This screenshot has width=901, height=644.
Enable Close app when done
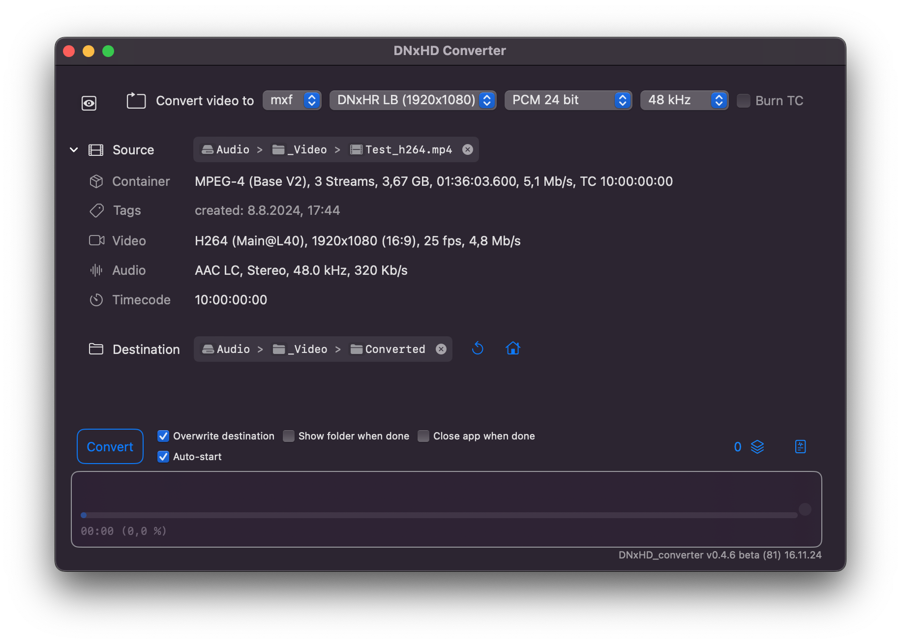tap(423, 436)
